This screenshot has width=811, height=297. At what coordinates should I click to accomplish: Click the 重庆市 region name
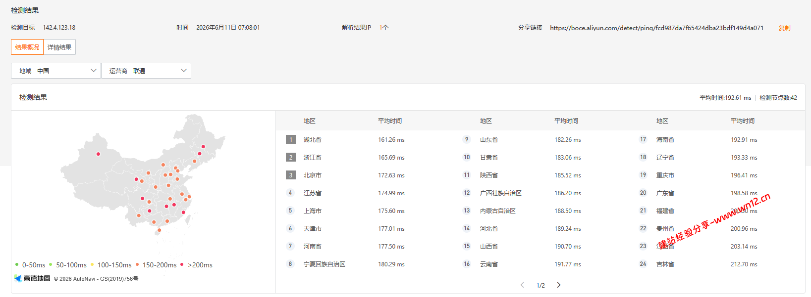tap(665, 175)
